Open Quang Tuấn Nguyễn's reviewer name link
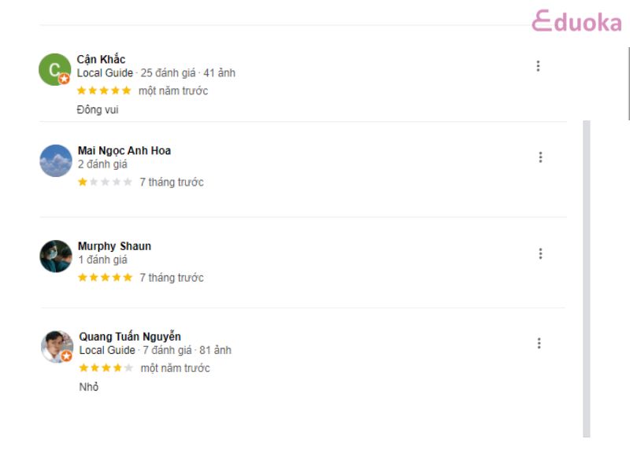 130,337
